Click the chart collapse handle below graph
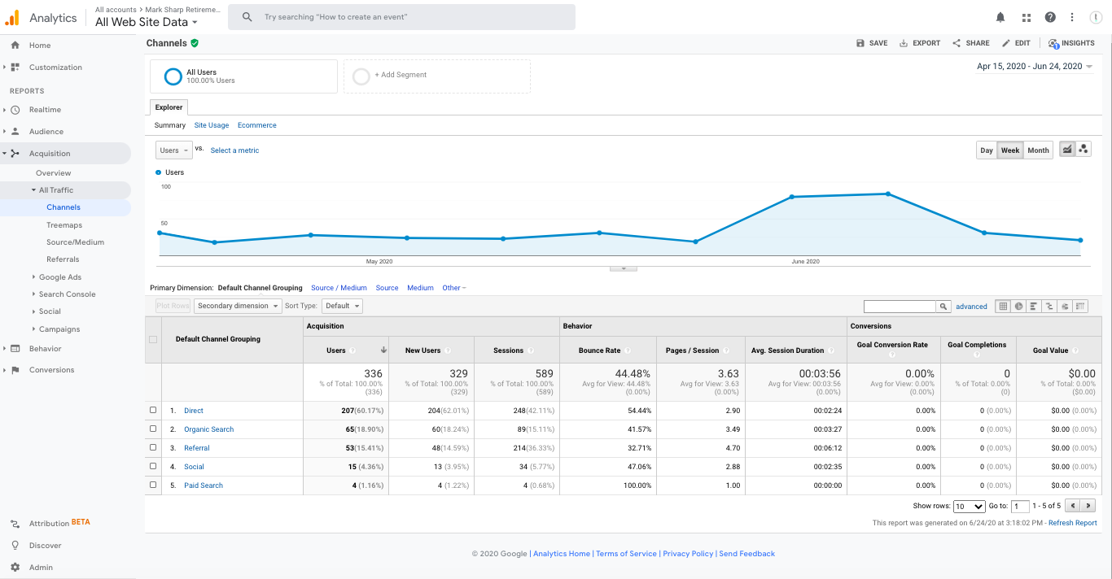This screenshot has height=579, width=1112. [x=623, y=268]
